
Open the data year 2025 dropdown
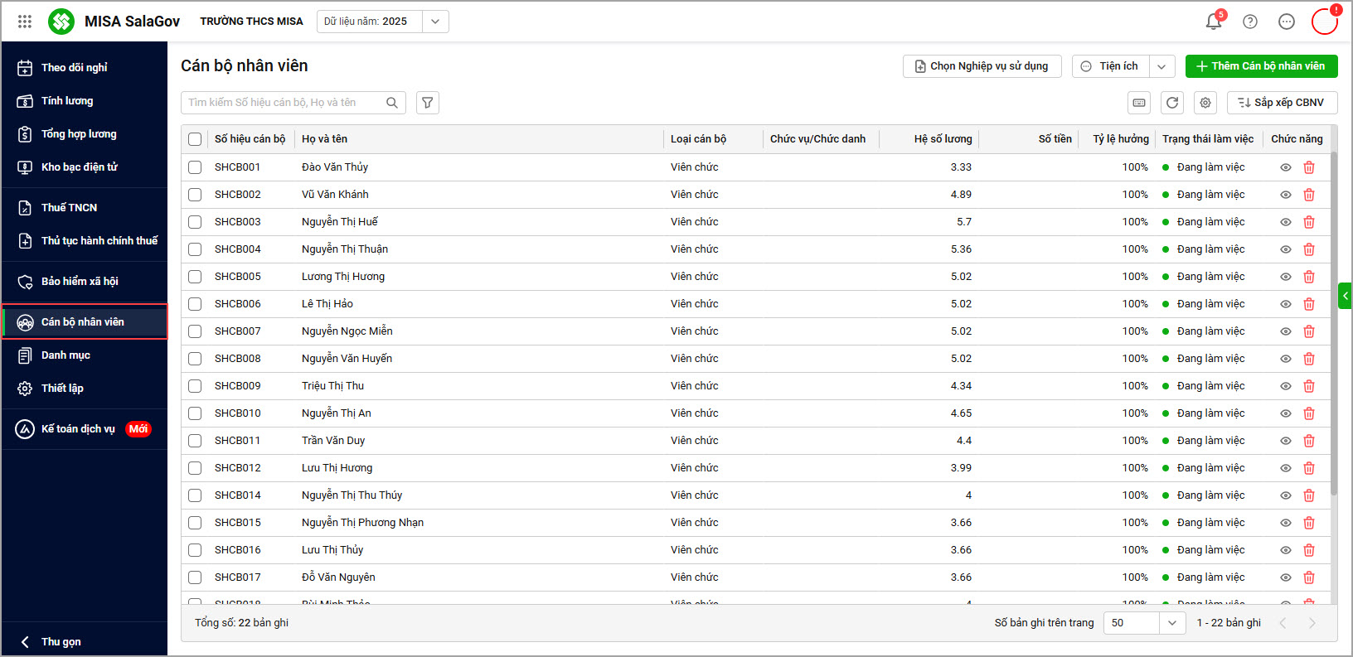click(435, 22)
